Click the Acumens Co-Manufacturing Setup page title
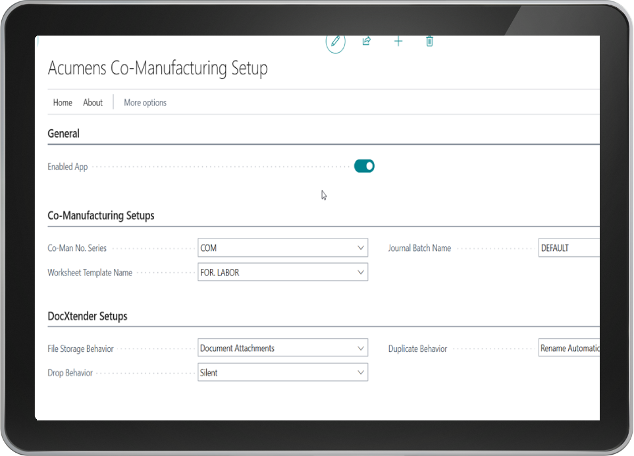The width and height of the screenshot is (634, 456). 158,69
